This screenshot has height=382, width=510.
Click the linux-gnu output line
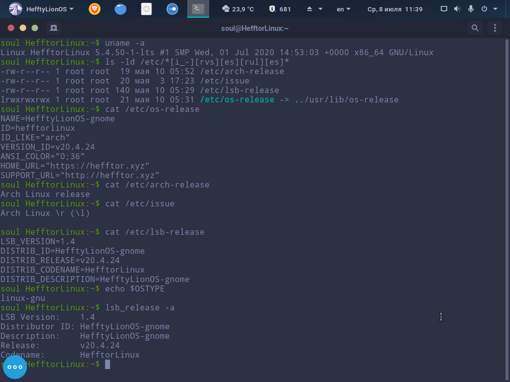[23, 298]
